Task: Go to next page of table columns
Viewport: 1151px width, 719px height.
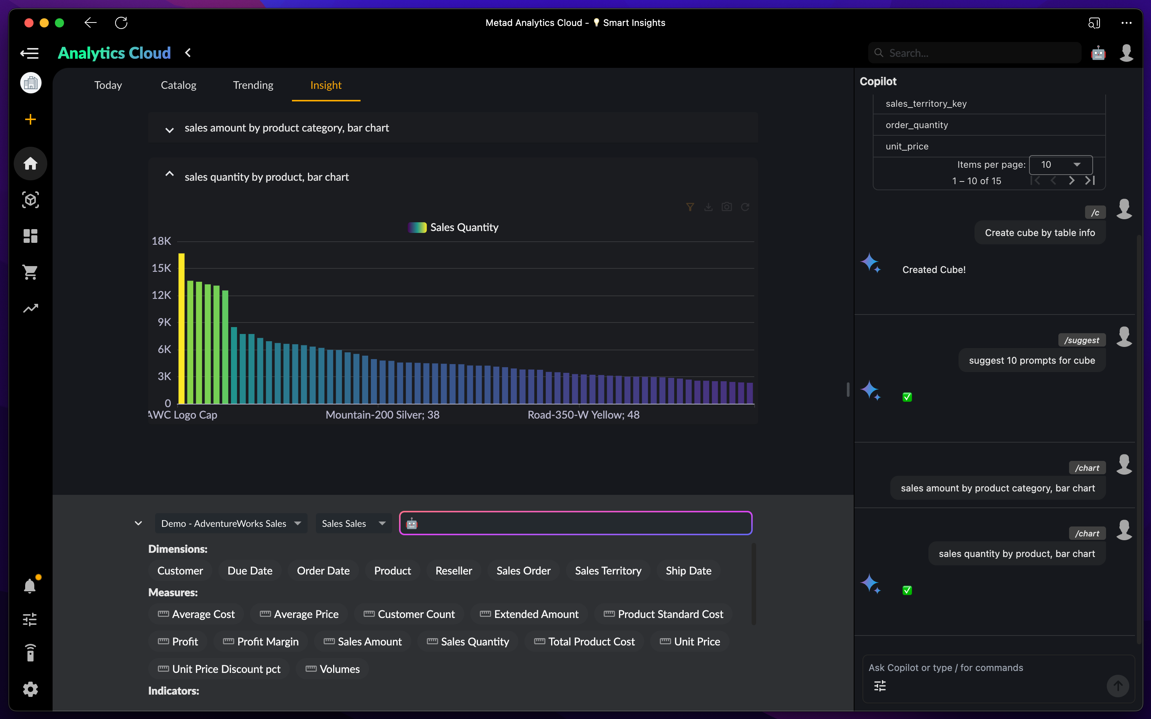Action: [x=1071, y=181]
